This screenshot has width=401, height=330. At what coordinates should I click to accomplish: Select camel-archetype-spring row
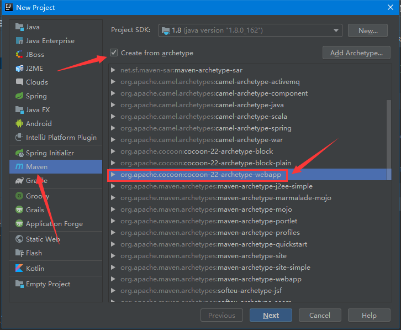point(250,128)
